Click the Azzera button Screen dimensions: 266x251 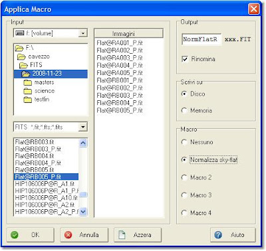click(138, 235)
